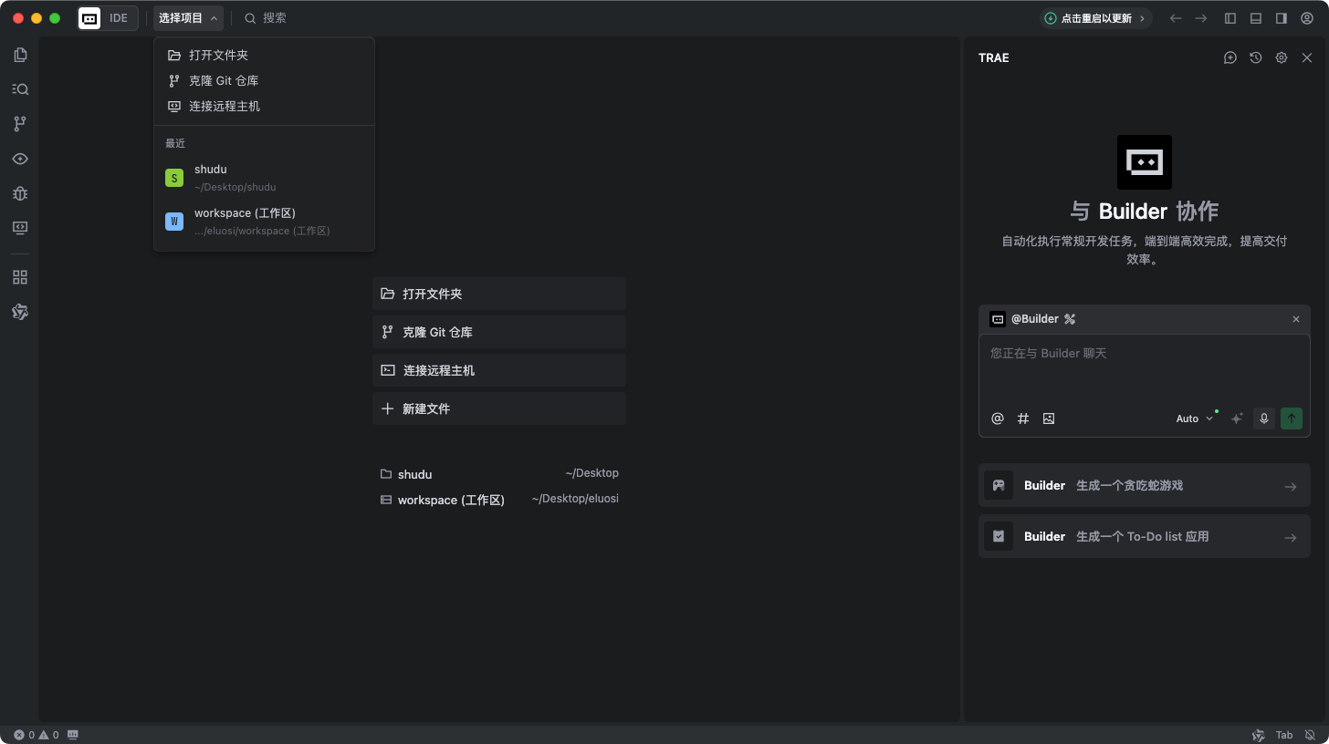Select 克隆 Git 仓库 in the dropdown menu
This screenshot has height=744, width=1329.
[265, 81]
